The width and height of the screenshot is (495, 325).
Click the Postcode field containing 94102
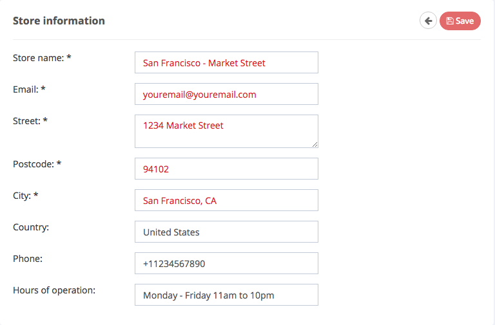pyautogui.click(x=226, y=169)
